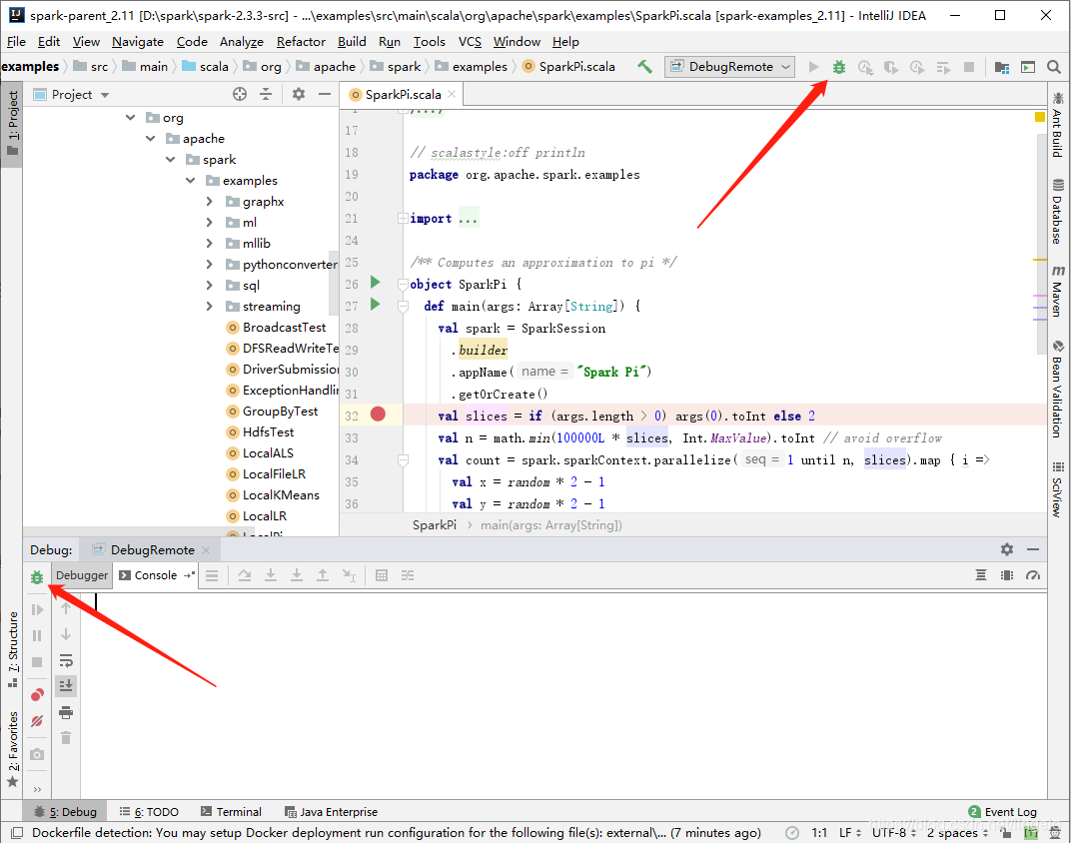Open the Maven side panel
This screenshot has width=1071, height=843.
coord(1057,291)
